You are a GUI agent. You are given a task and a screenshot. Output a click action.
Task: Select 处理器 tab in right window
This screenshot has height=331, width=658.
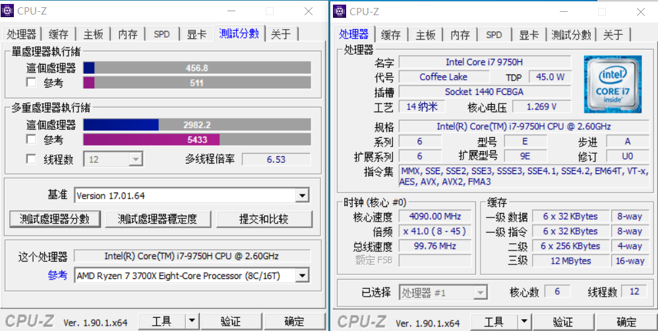click(354, 34)
